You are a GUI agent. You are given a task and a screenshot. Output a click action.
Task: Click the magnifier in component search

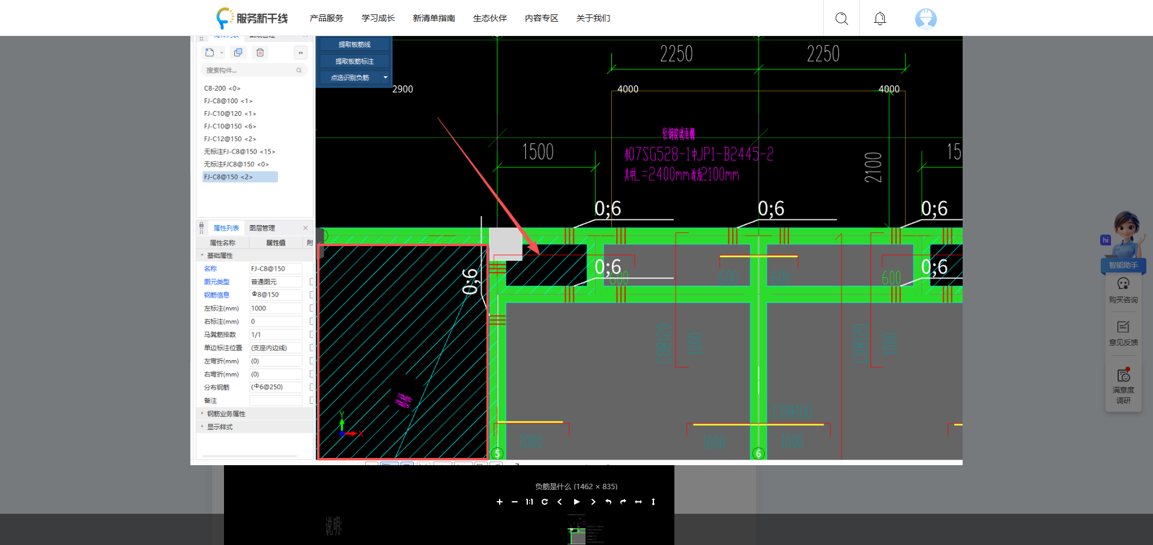click(299, 70)
